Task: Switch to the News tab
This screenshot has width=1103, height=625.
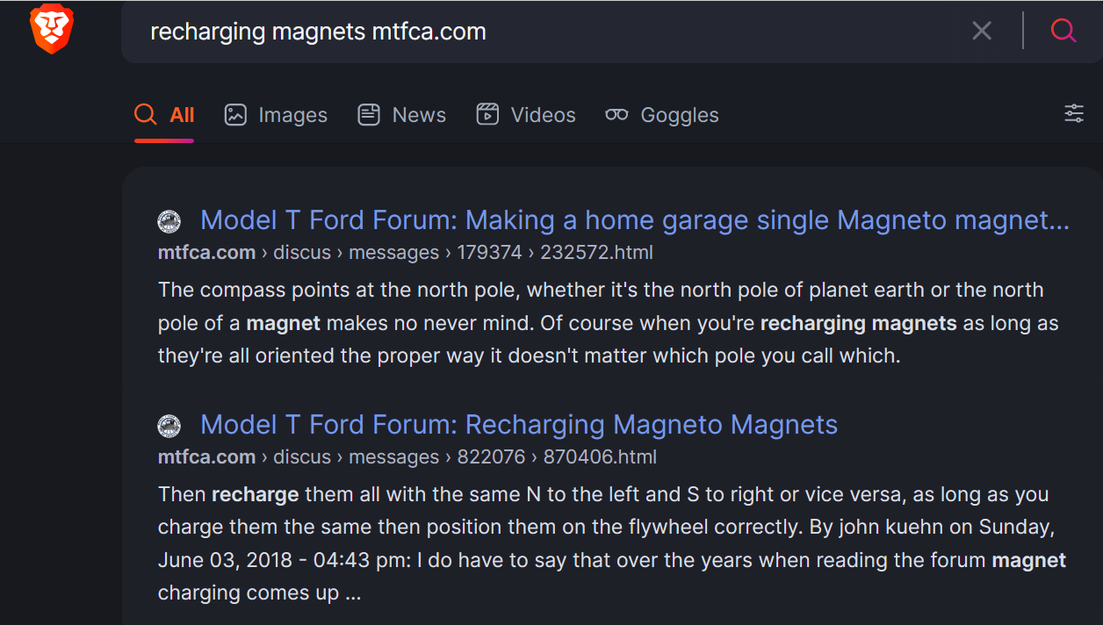Action: (402, 115)
